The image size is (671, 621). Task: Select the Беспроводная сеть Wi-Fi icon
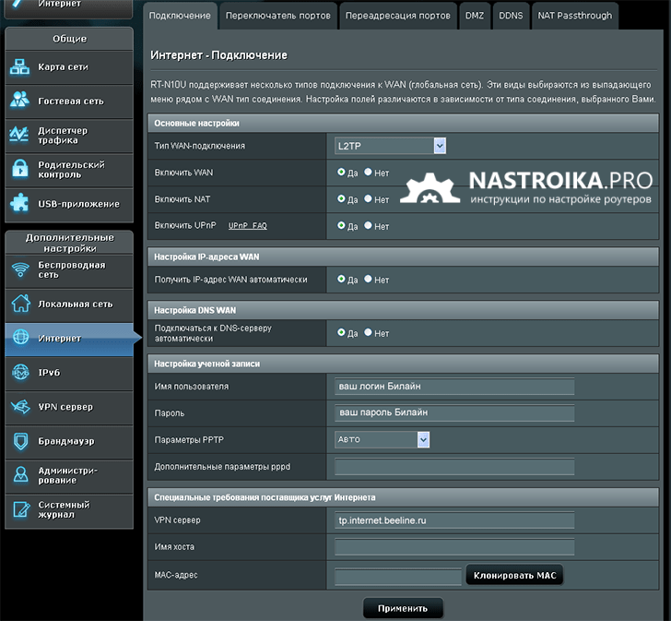coord(20,269)
